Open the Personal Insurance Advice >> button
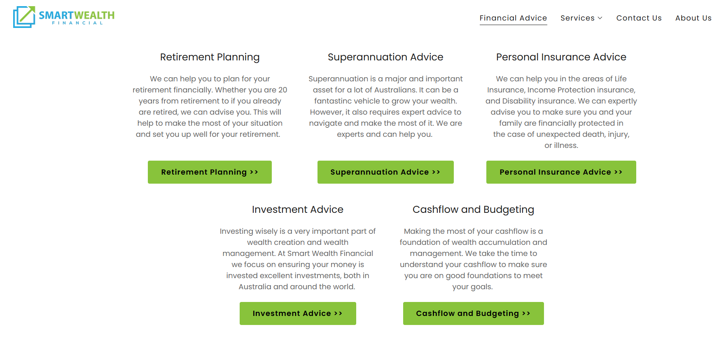The height and width of the screenshot is (341, 719). point(561,172)
